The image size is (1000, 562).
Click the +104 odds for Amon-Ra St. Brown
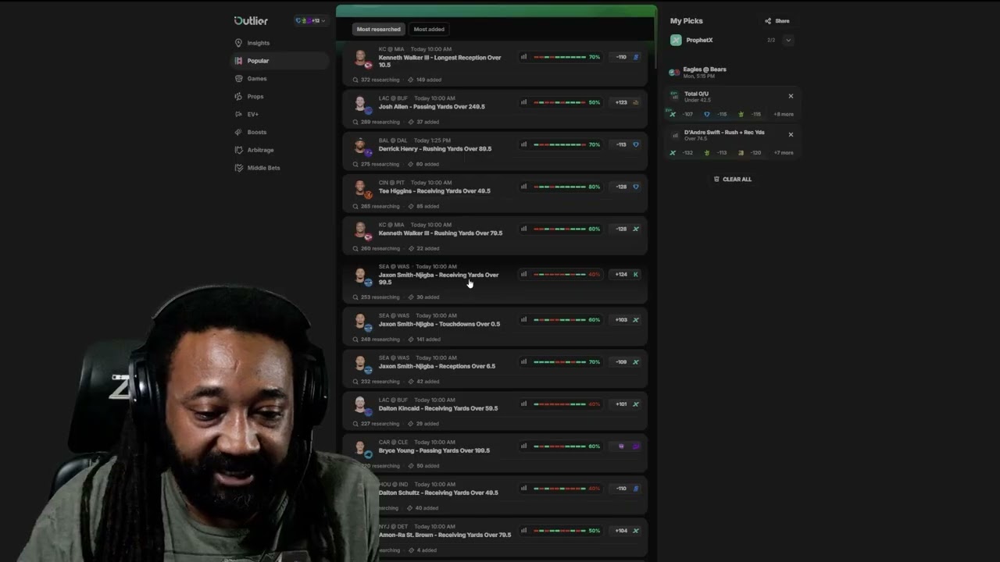coord(627,530)
